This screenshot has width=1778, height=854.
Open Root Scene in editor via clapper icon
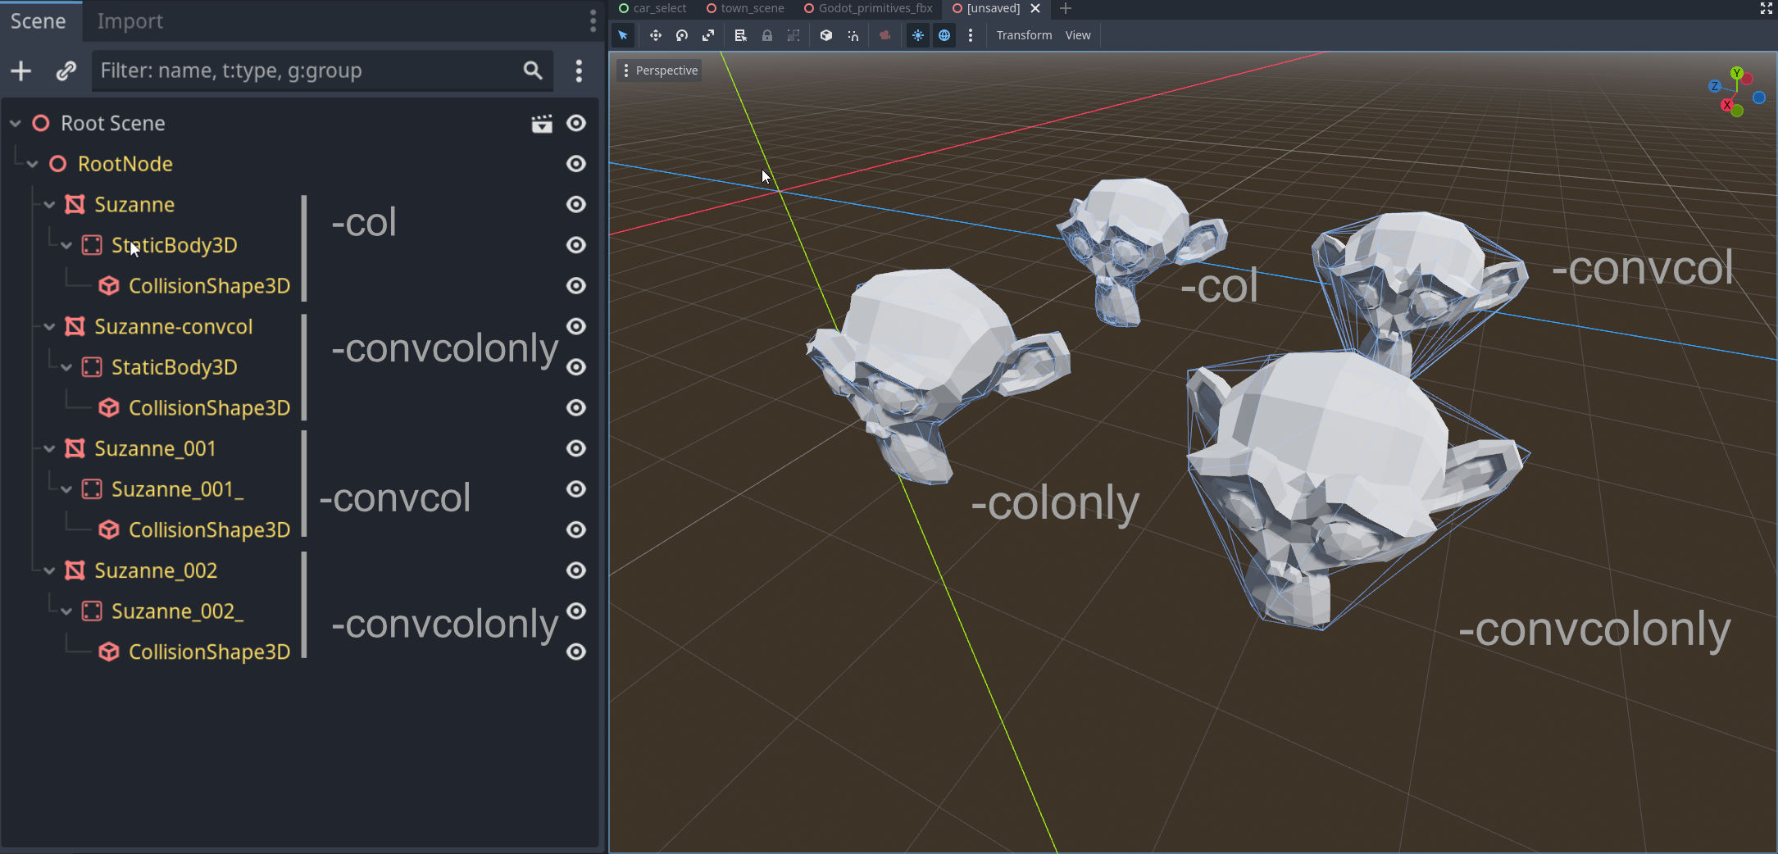[x=542, y=124]
